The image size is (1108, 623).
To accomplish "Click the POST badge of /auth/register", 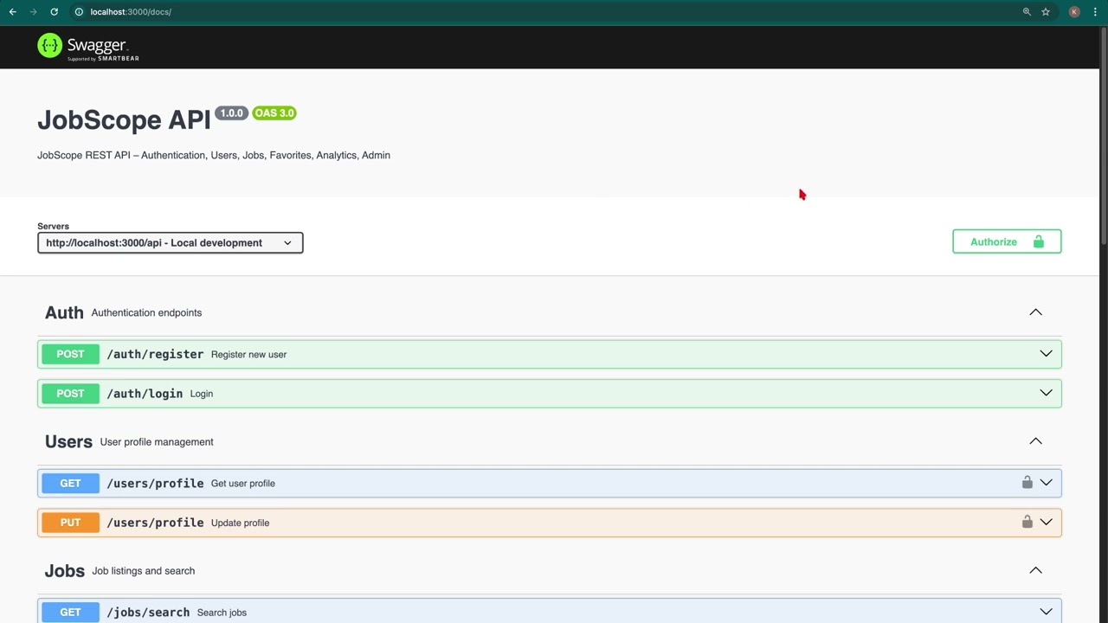I will pyautogui.click(x=70, y=354).
